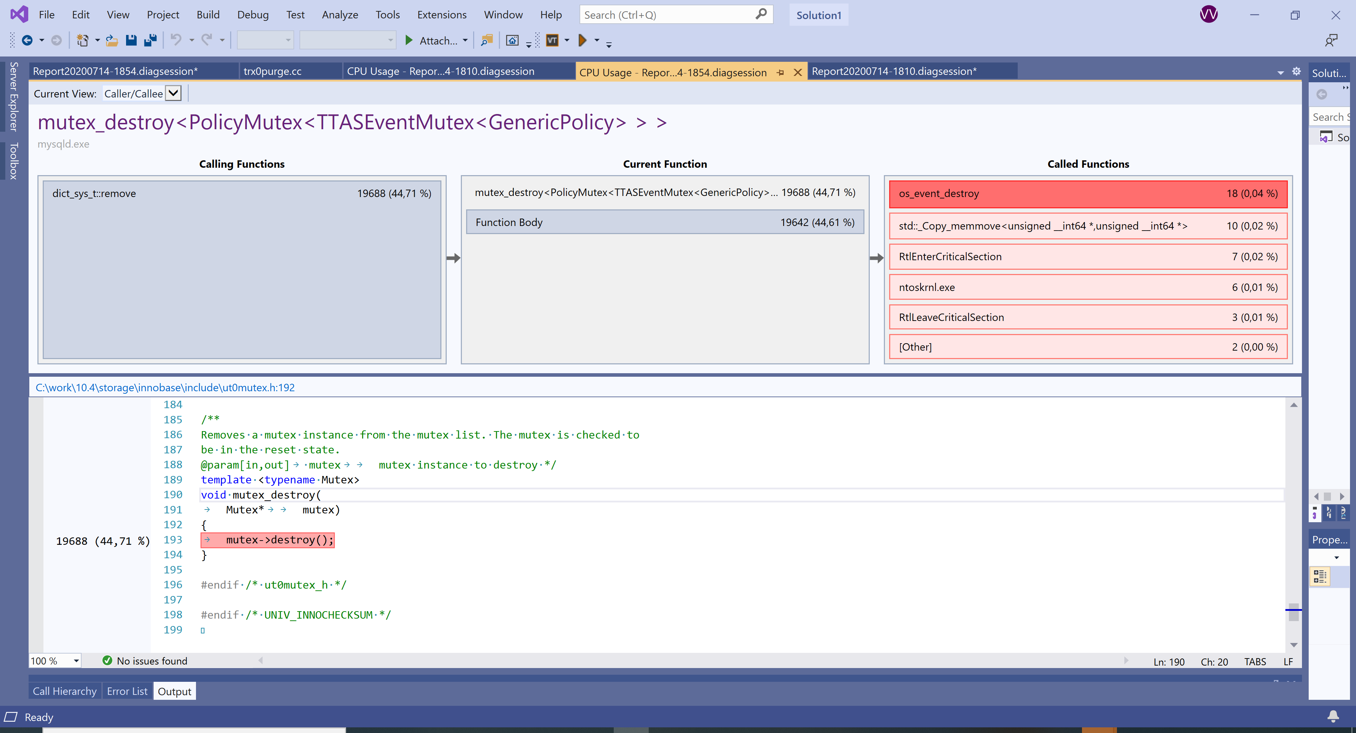1356x733 pixels.
Task: Click the VT toolbar icon
Action: coord(552,40)
